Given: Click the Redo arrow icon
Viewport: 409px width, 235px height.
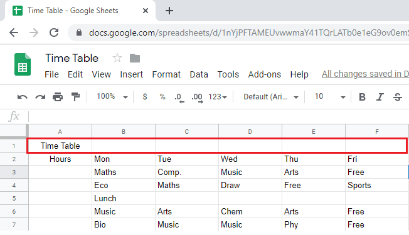Looking at the screenshot, I should 40,97.
